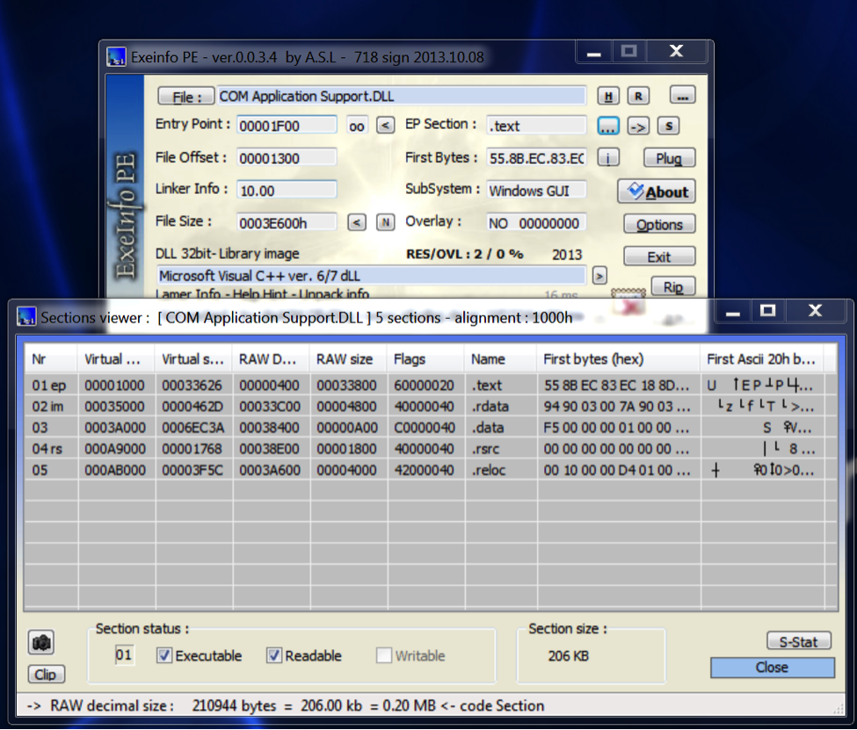This screenshot has height=730, width=857.
Task: Click the arrow '->' button beside EP Section
Action: (638, 126)
